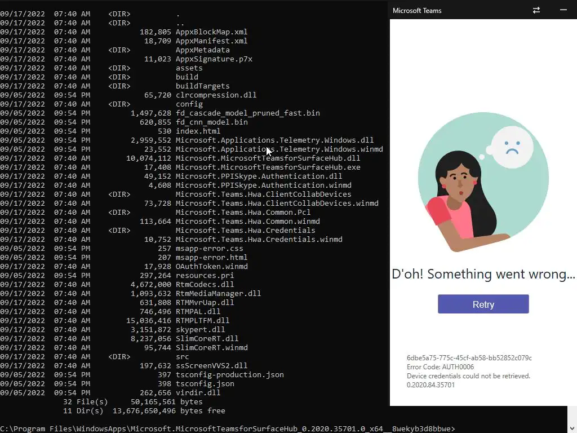Click OAuthToken.winmd file name

click(212, 267)
